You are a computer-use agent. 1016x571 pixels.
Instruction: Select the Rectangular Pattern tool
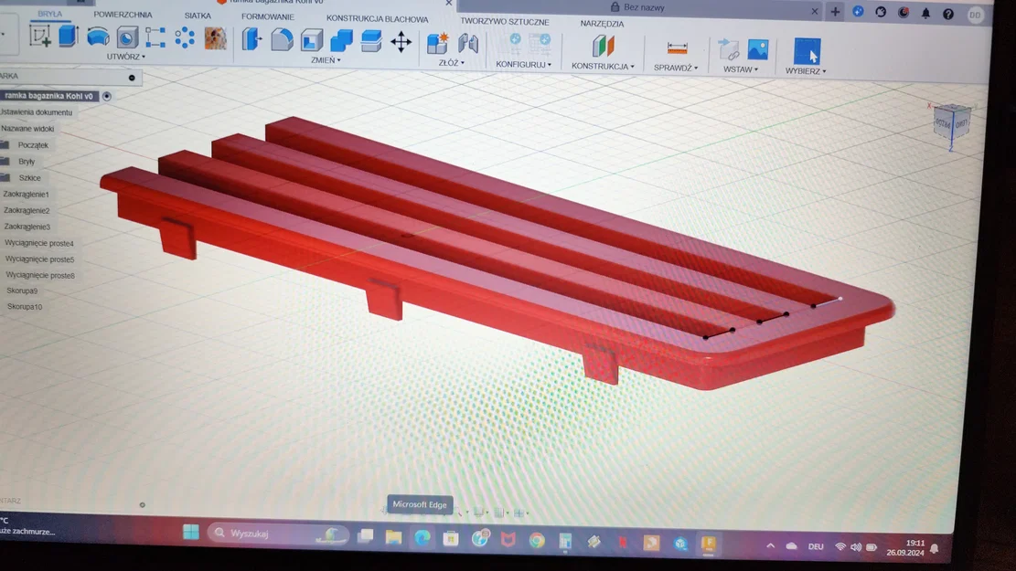(155, 37)
